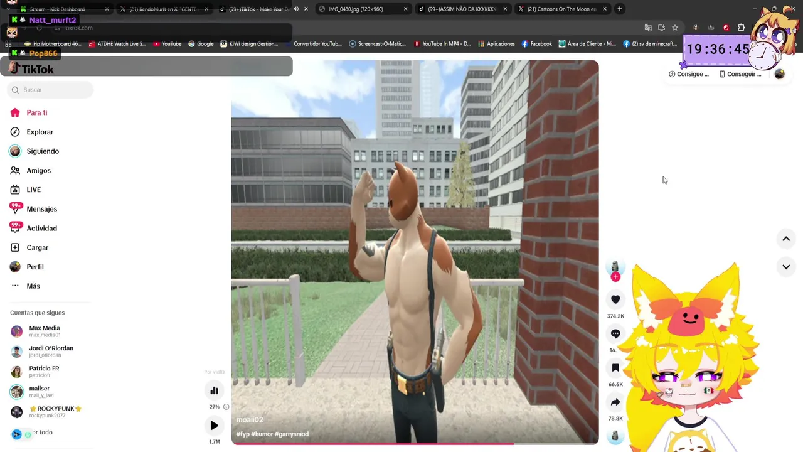Bookmark this page with star icon
This screenshot has width=803, height=452.
tap(675, 28)
